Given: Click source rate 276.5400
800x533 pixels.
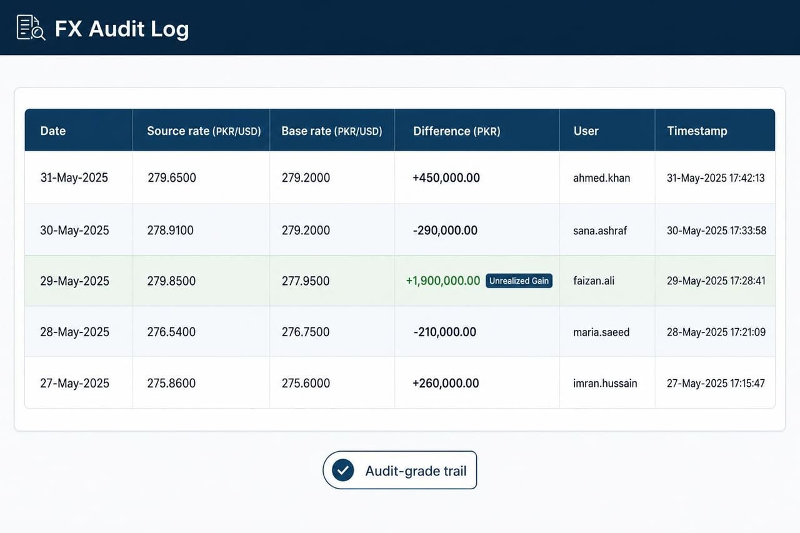Looking at the screenshot, I should point(171,332).
